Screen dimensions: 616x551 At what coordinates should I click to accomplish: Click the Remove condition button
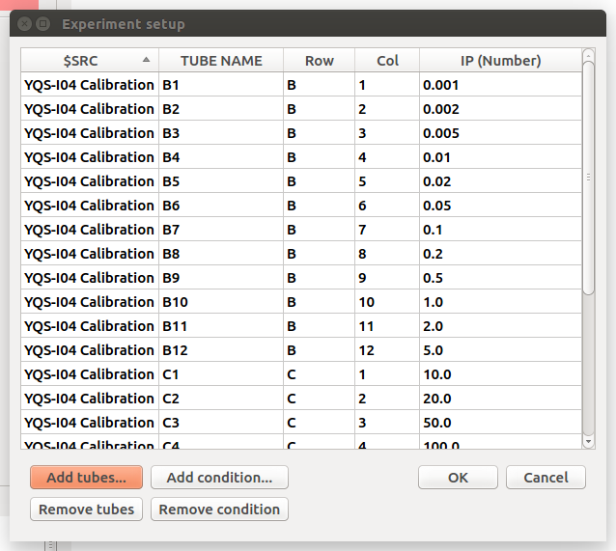(x=219, y=509)
